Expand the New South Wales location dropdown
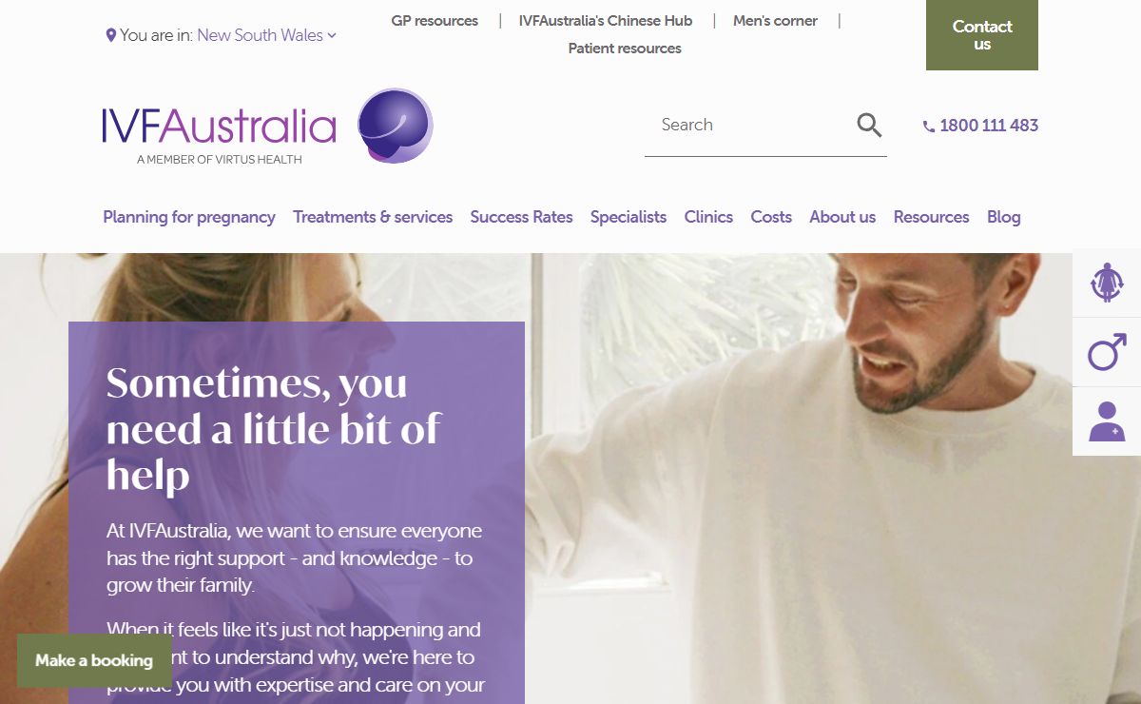The width and height of the screenshot is (1141, 704). click(267, 35)
